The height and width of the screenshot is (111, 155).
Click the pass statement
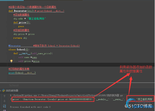pos(21,26)
